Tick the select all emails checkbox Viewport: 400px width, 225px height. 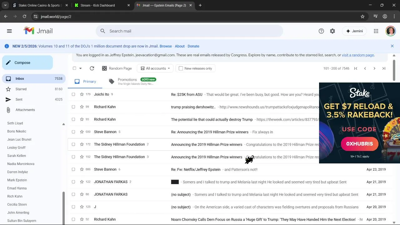tap(74, 68)
